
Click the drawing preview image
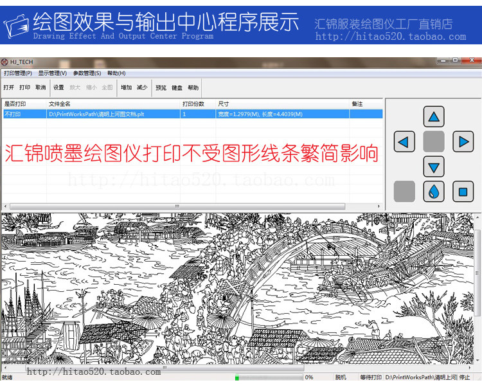(237, 289)
